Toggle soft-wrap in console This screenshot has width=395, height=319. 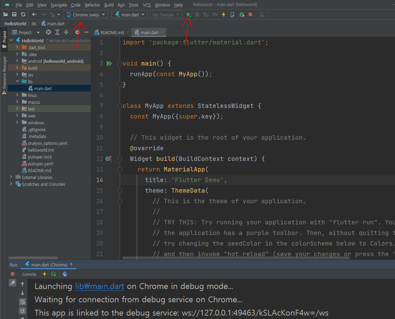coord(23,302)
